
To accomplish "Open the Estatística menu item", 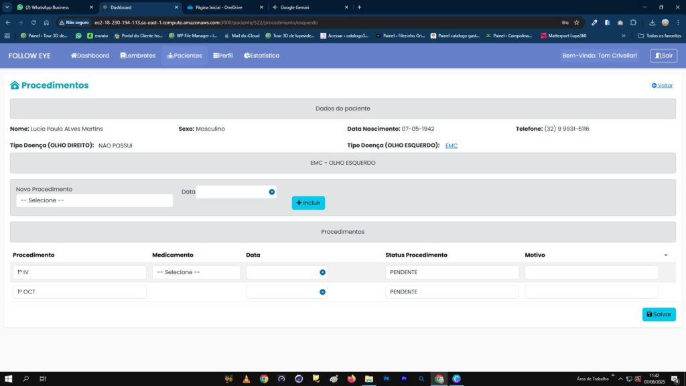I will (x=262, y=56).
